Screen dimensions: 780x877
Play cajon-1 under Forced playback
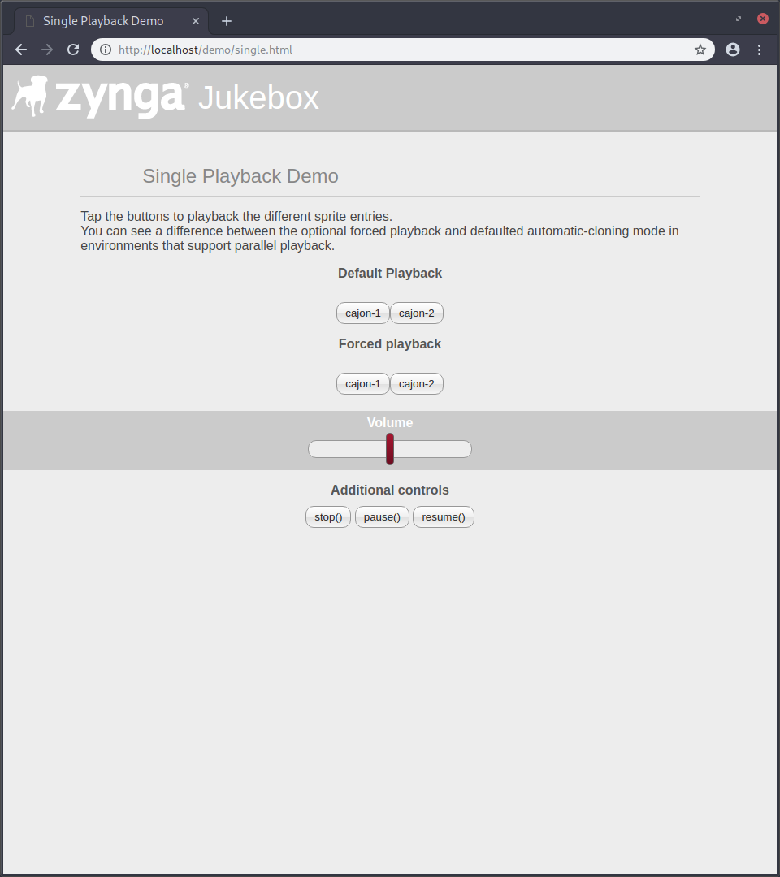pyautogui.click(x=362, y=383)
